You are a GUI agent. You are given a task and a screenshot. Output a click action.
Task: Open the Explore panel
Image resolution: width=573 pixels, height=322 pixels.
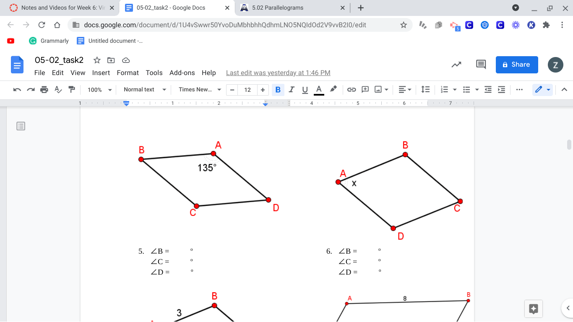(x=534, y=309)
